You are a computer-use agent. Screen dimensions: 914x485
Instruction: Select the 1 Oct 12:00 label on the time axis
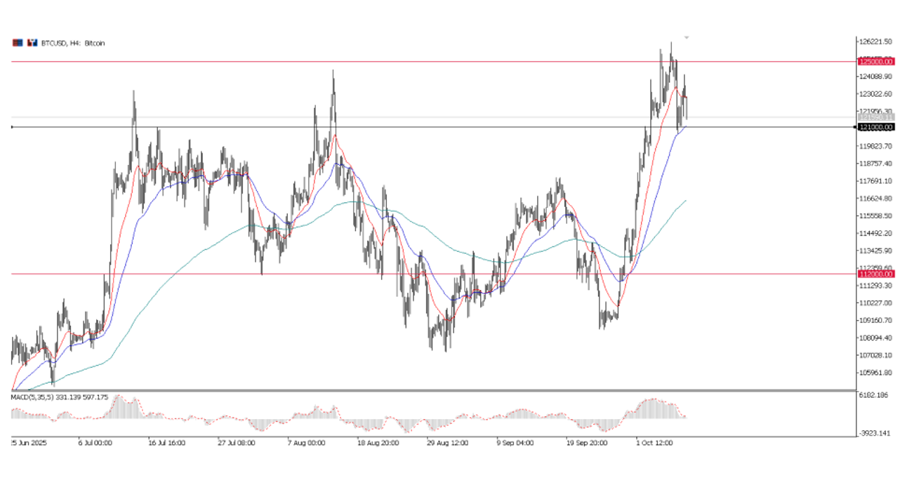pyautogui.click(x=653, y=443)
